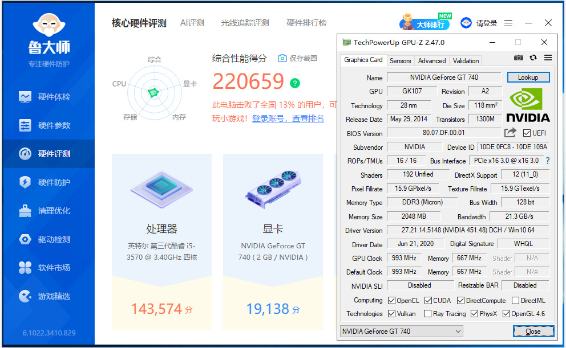
Task: Toggle the PhysX checkbox
Action: coord(474,314)
